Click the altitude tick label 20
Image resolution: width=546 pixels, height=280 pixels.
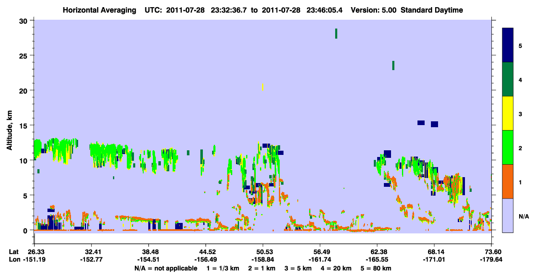pyautogui.click(x=24, y=90)
